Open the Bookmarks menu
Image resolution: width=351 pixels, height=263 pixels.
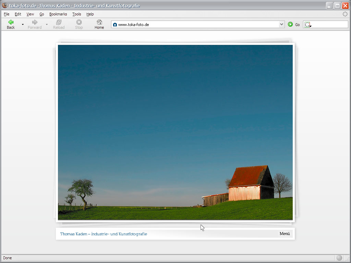[58, 14]
